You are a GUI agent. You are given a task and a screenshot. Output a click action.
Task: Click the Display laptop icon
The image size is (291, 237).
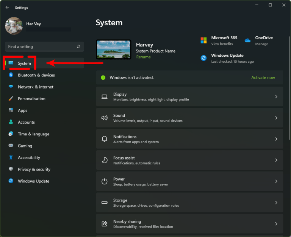105,97
